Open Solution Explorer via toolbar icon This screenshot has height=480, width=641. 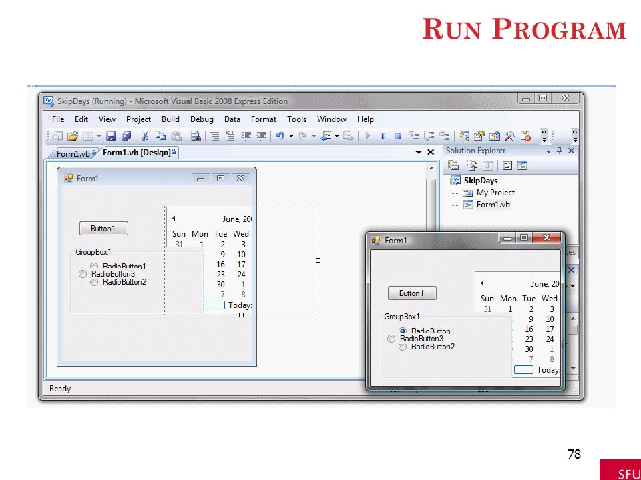tap(463, 136)
